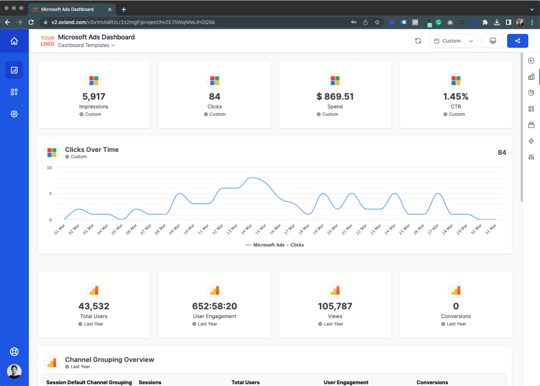
Task: Expand the Dashboard Templates menu
Action: click(87, 45)
